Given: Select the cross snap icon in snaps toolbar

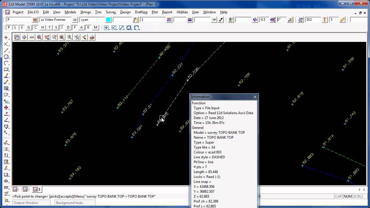Looking at the screenshot, I should pyautogui.click(x=114, y=28).
